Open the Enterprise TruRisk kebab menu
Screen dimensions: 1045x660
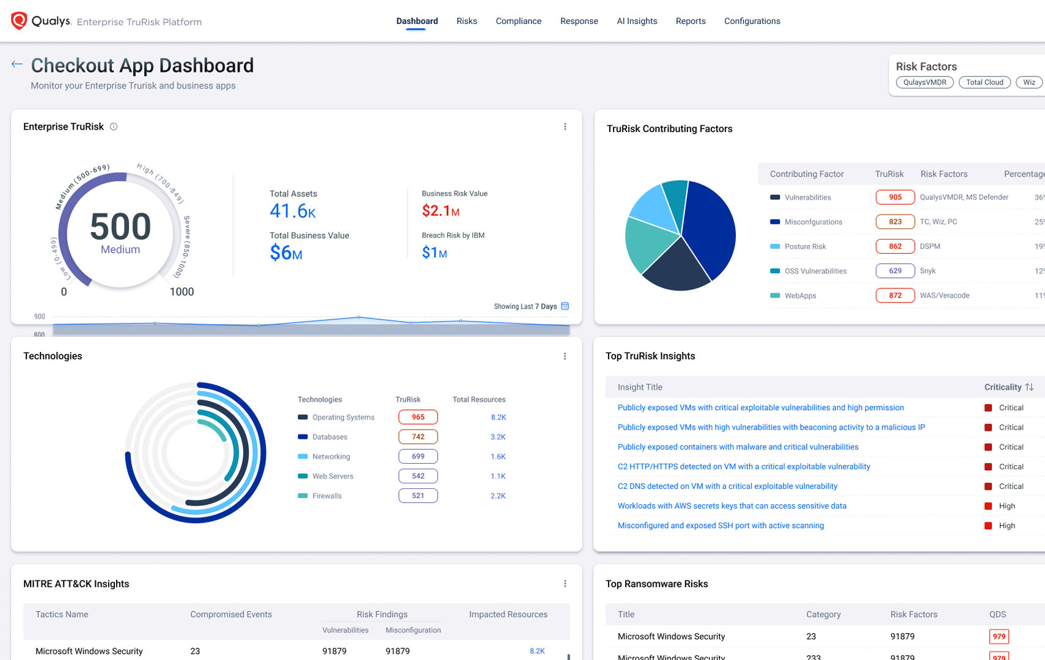pos(565,127)
